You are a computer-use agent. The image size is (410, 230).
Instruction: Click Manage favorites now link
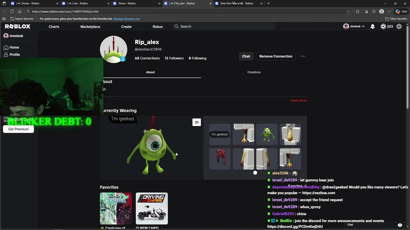127,19
